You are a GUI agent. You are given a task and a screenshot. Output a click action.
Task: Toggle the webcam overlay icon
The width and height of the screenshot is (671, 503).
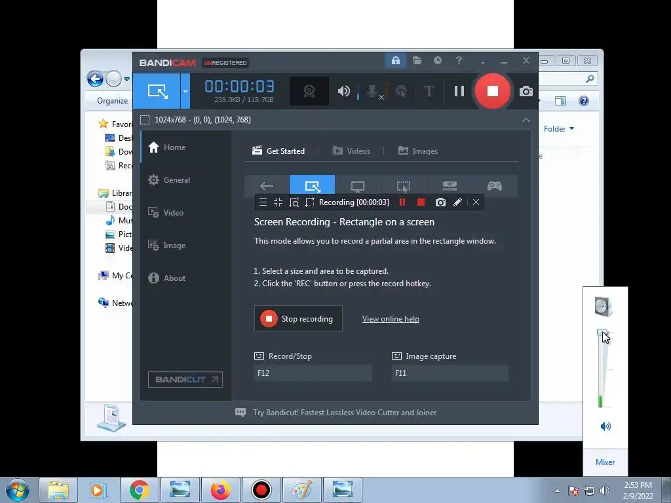pyautogui.click(x=309, y=90)
